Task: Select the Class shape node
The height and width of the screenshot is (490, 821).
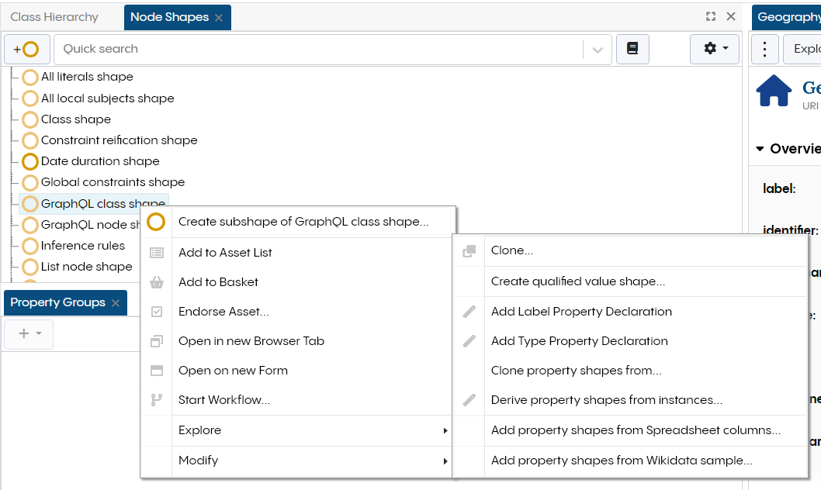Action: pyautogui.click(x=76, y=119)
